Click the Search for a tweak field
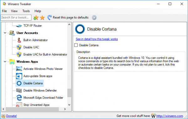The image size is (188, 119). coord(16,17)
